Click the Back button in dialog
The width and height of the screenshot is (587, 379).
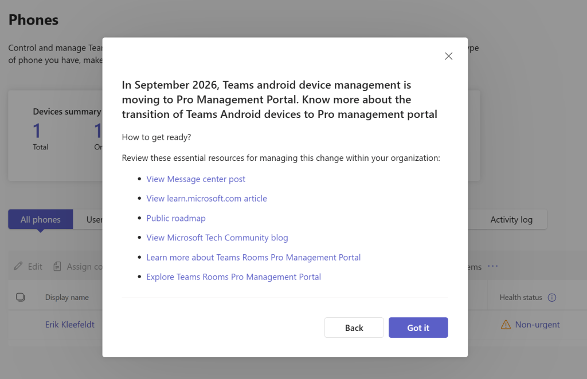pos(354,327)
